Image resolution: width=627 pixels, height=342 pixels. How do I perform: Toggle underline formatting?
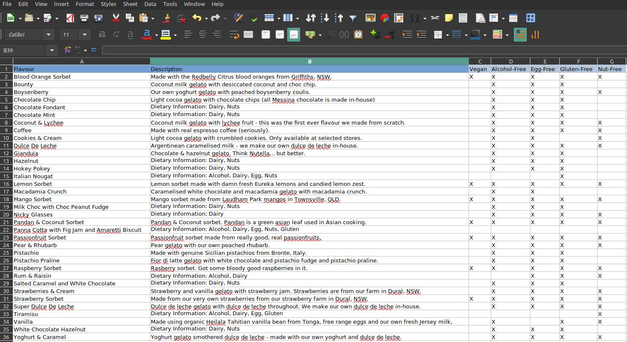coord(130,34)
